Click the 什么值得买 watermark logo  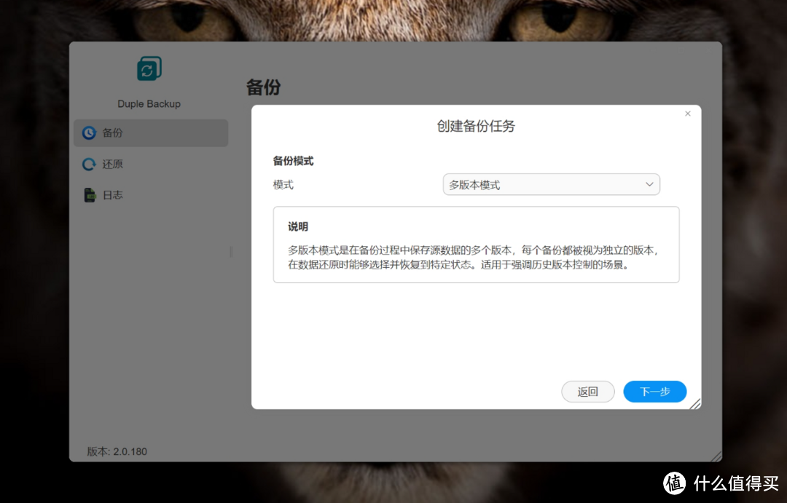[674, 482]
